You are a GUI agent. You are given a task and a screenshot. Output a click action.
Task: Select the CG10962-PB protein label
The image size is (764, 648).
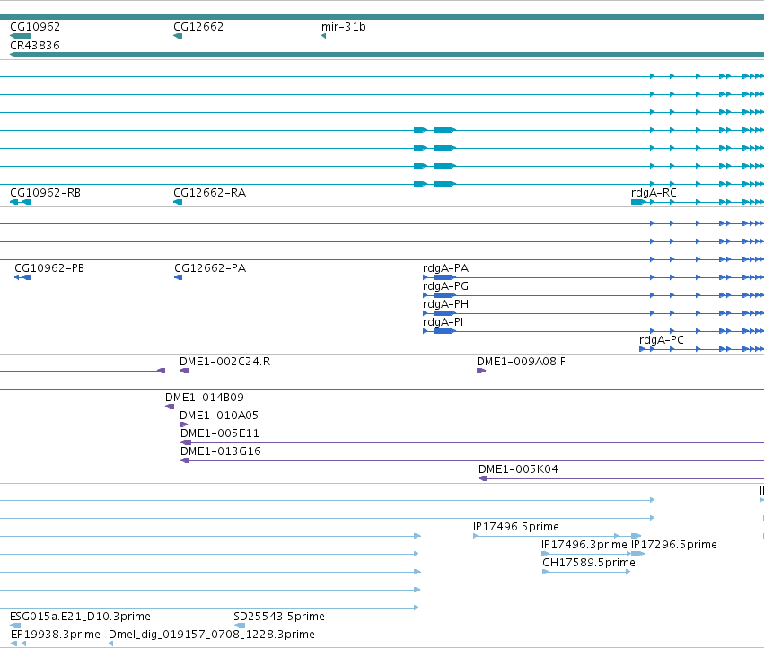[x=49, y=268]
